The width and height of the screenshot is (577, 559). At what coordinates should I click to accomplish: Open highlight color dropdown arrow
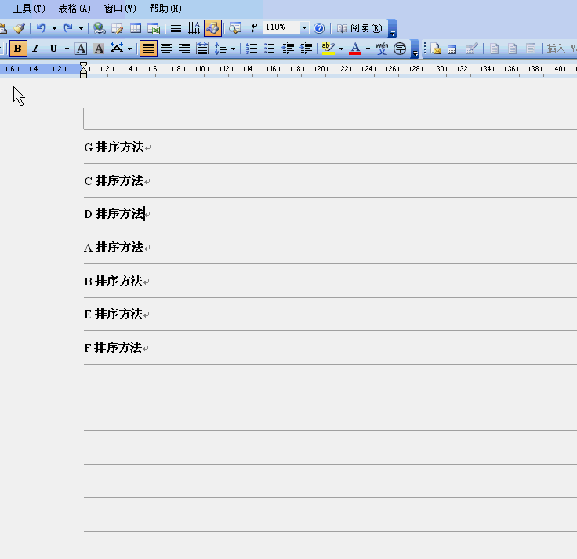(341, 49)
